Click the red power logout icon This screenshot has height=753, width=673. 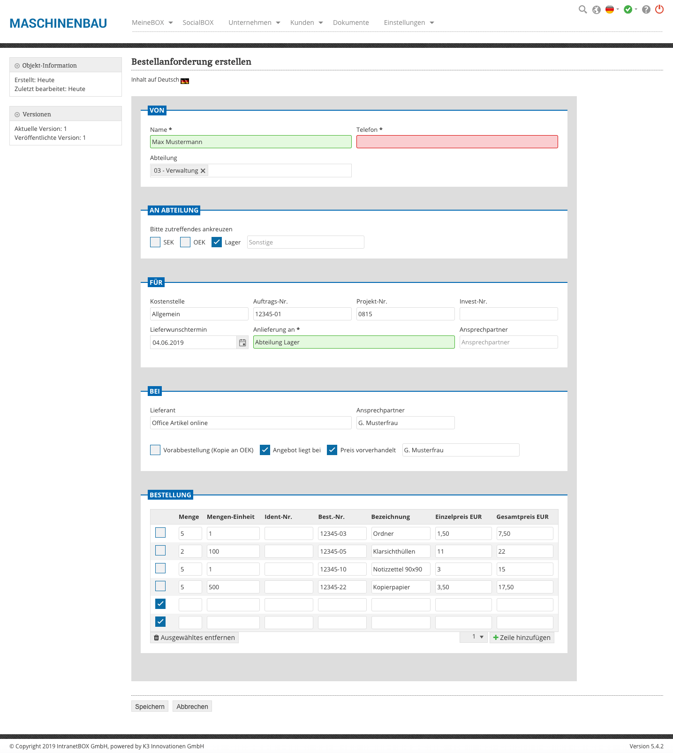pos(659,9)
